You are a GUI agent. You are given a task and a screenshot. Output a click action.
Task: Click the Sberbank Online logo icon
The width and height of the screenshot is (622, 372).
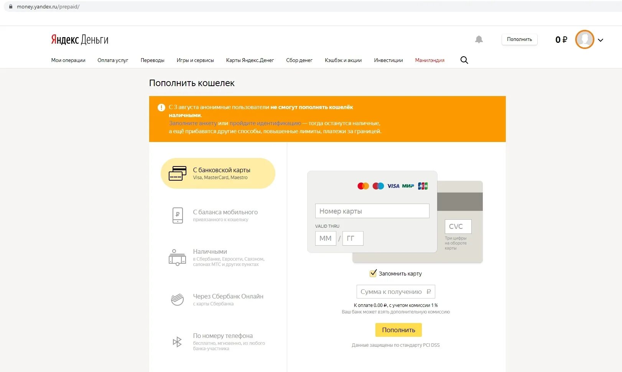tap(177, 299)
